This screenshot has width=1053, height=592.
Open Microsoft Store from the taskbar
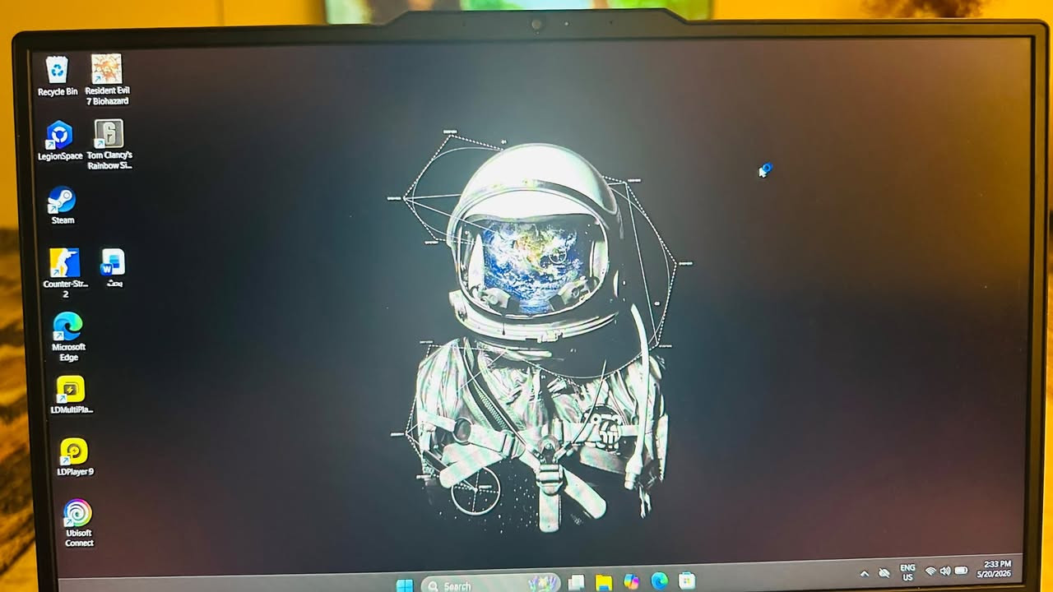coord(687,580)
